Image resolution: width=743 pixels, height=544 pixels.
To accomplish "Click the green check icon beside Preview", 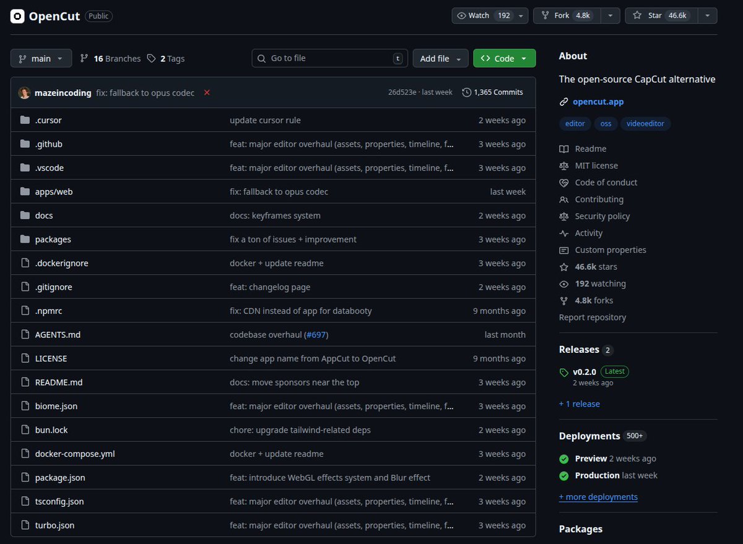I will pyautogui.click(x=564, y=459).
